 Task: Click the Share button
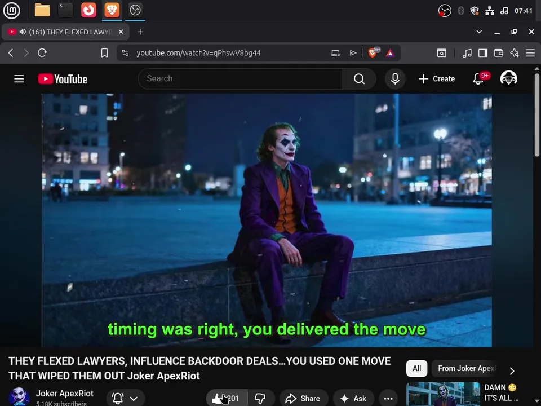304,398
